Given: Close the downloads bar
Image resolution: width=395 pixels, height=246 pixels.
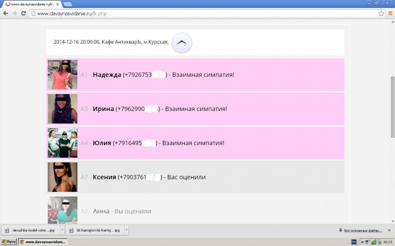Looking at the screenshot, I should pos(389,230).
